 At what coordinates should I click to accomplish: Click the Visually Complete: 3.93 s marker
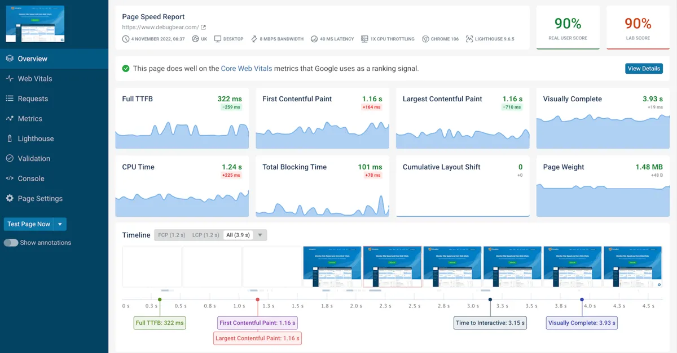(582, 323)
